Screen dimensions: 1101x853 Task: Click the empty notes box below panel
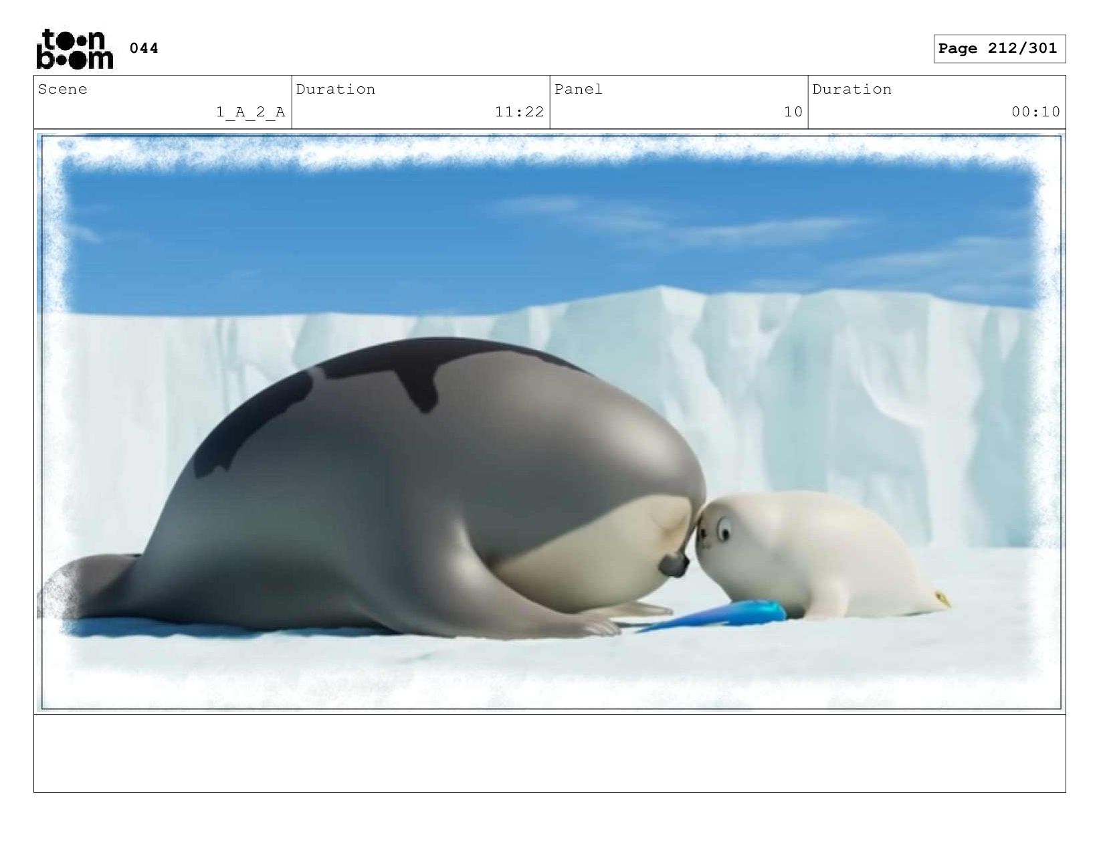point(550,753)
